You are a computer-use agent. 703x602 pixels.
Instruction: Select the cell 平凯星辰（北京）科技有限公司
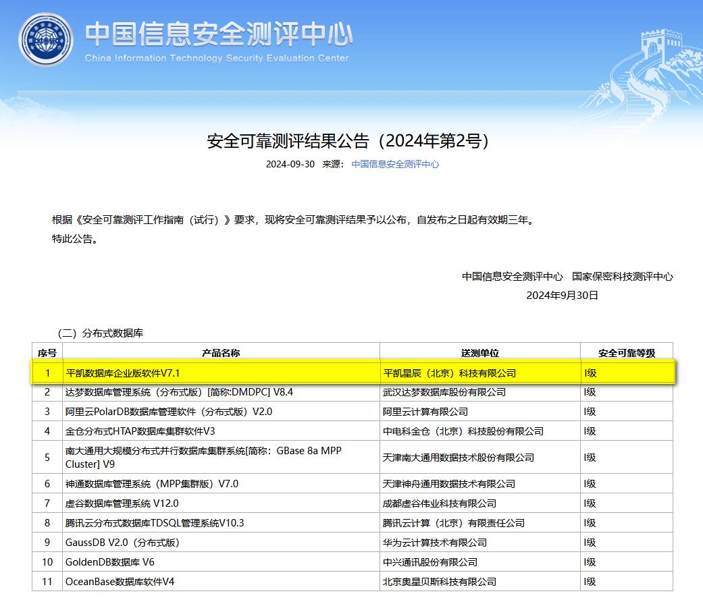(480, 373)
